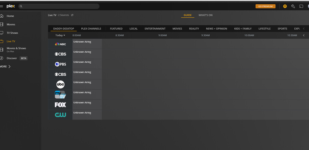Go to Home in sidebar
309x150 pixels.
click(x=10, y=16)
